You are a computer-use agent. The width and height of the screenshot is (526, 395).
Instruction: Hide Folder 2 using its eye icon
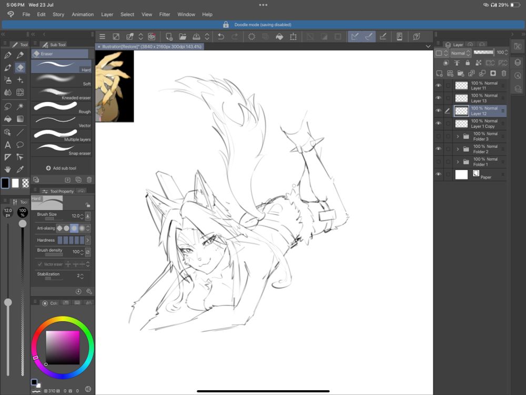coord(439,149)
